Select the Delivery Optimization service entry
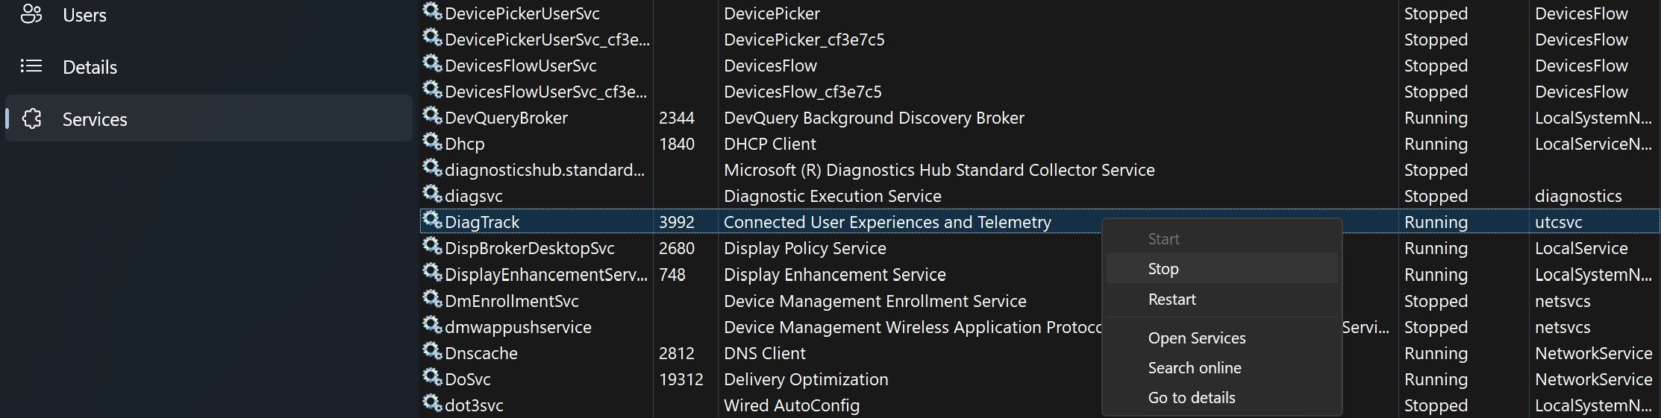 click(806, 379)
